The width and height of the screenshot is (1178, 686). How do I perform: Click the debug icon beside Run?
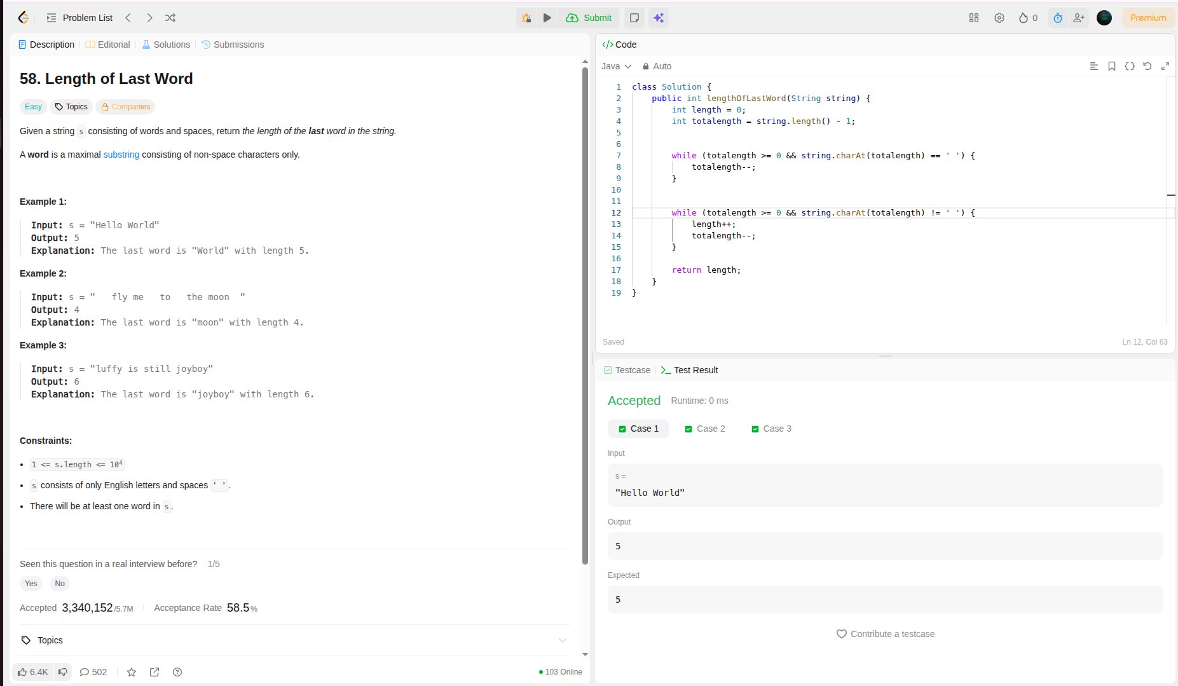526,18
